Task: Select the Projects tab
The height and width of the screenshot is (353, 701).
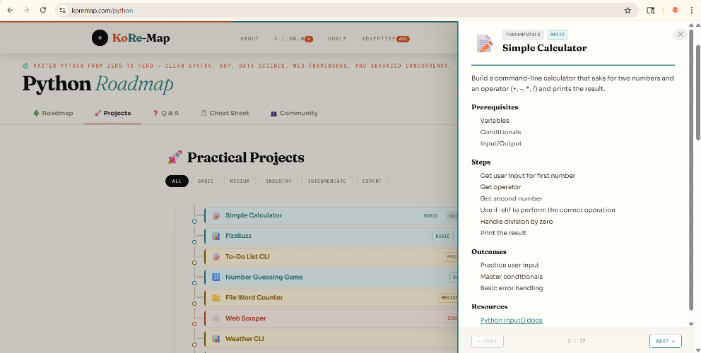Action: click(x=112, y=113)
